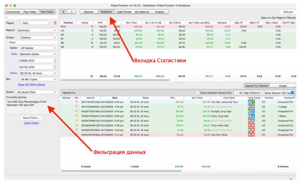Screen dimensions: 301x182
Task: Select the SB position row
Action: pyautogui.click(x=178, y=47)
